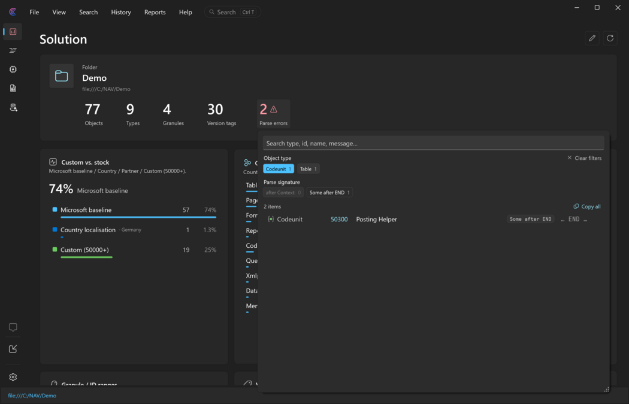Click the Parse errors statistic
This screenshot has width=629, height=404.
pos(273,114)
